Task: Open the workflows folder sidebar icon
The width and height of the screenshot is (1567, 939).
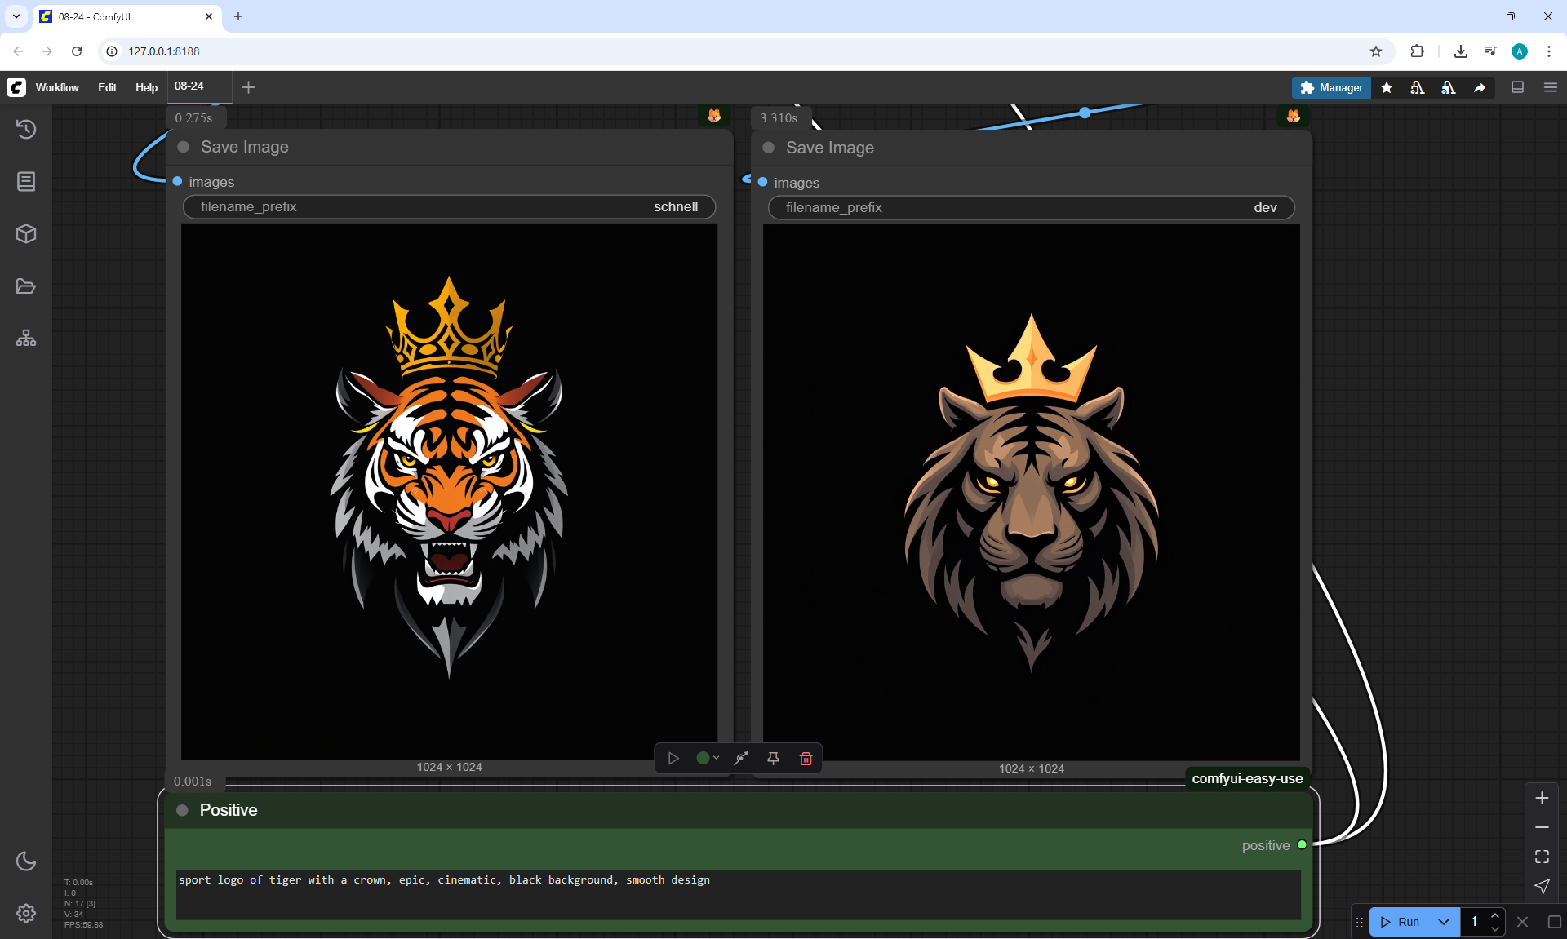Action: (x=26, y=286)
